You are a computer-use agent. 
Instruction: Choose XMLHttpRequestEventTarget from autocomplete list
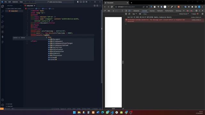[x=71, y=43]
